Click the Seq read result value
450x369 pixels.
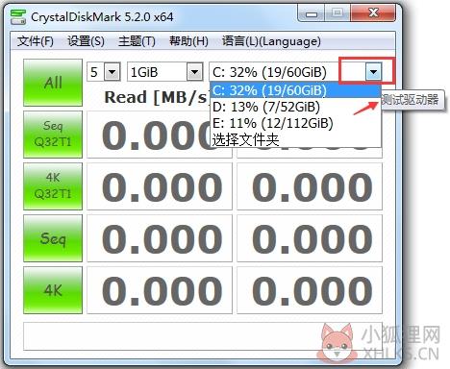click(x=160, y=238)
